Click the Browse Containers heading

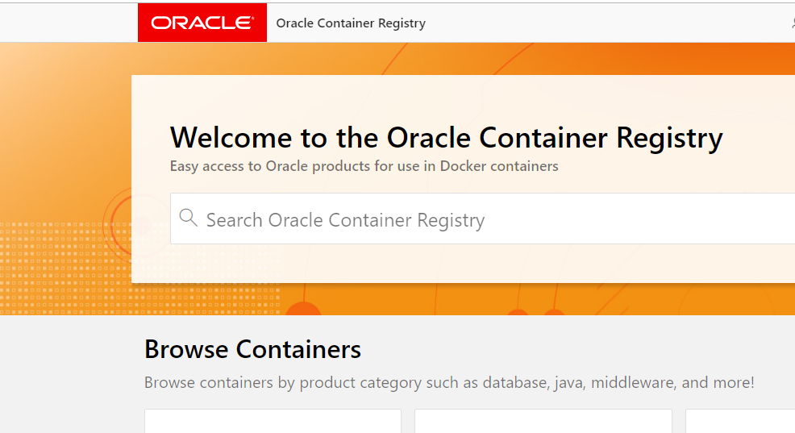[x=252, y=349]
